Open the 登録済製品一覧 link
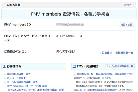Image resolution: width=138 pixels, height=92 pixels. pyautogui.click(x=124, y=53)
